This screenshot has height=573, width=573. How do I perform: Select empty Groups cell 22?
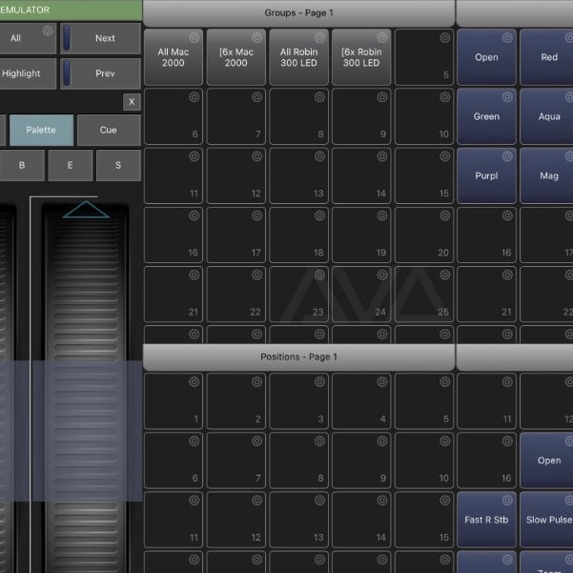pos(236,295)
